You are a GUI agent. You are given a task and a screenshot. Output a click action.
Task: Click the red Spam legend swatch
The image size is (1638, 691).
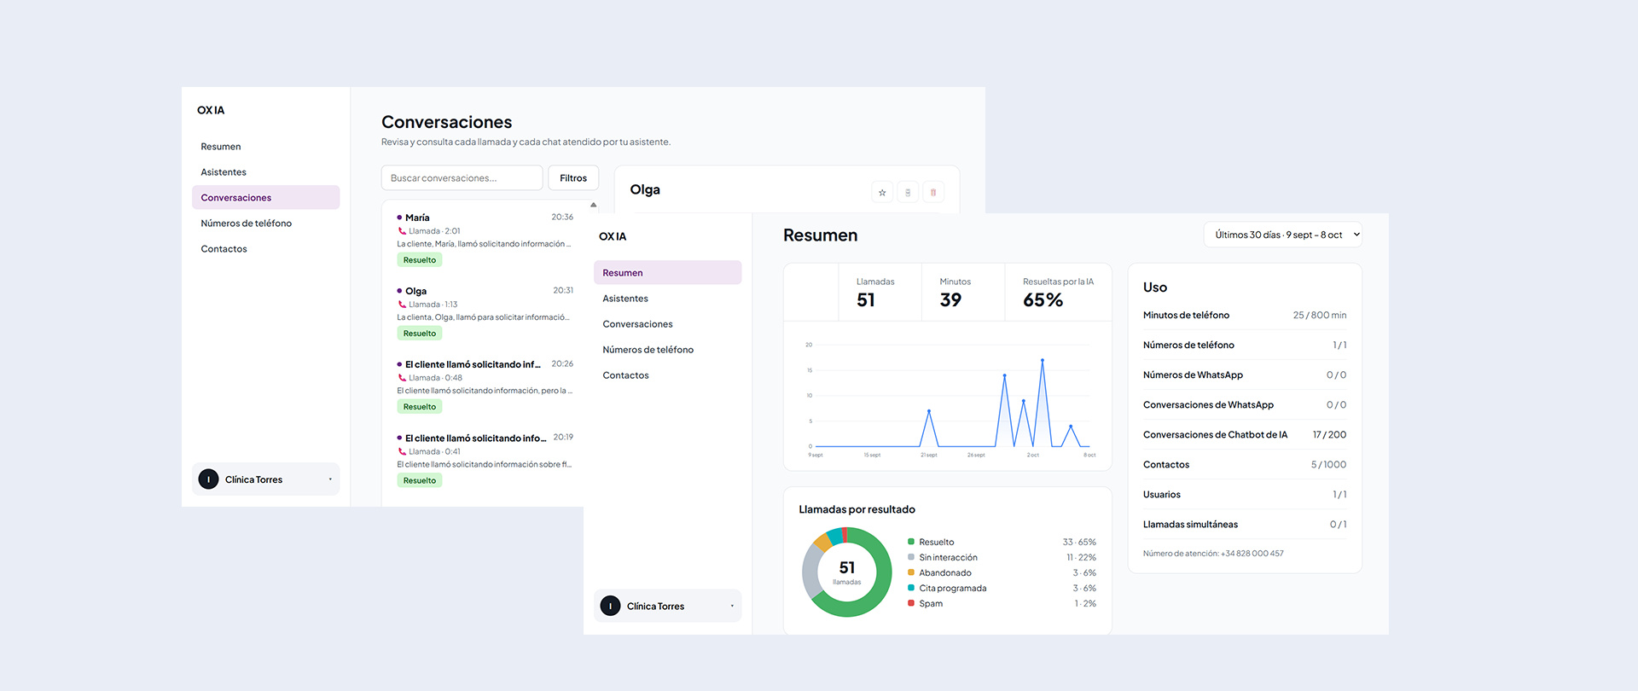(x=911, y=603)
